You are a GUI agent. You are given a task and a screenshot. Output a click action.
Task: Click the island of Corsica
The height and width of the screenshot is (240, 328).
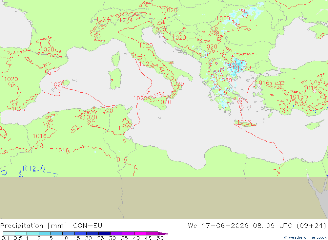(x=116, y=59)
